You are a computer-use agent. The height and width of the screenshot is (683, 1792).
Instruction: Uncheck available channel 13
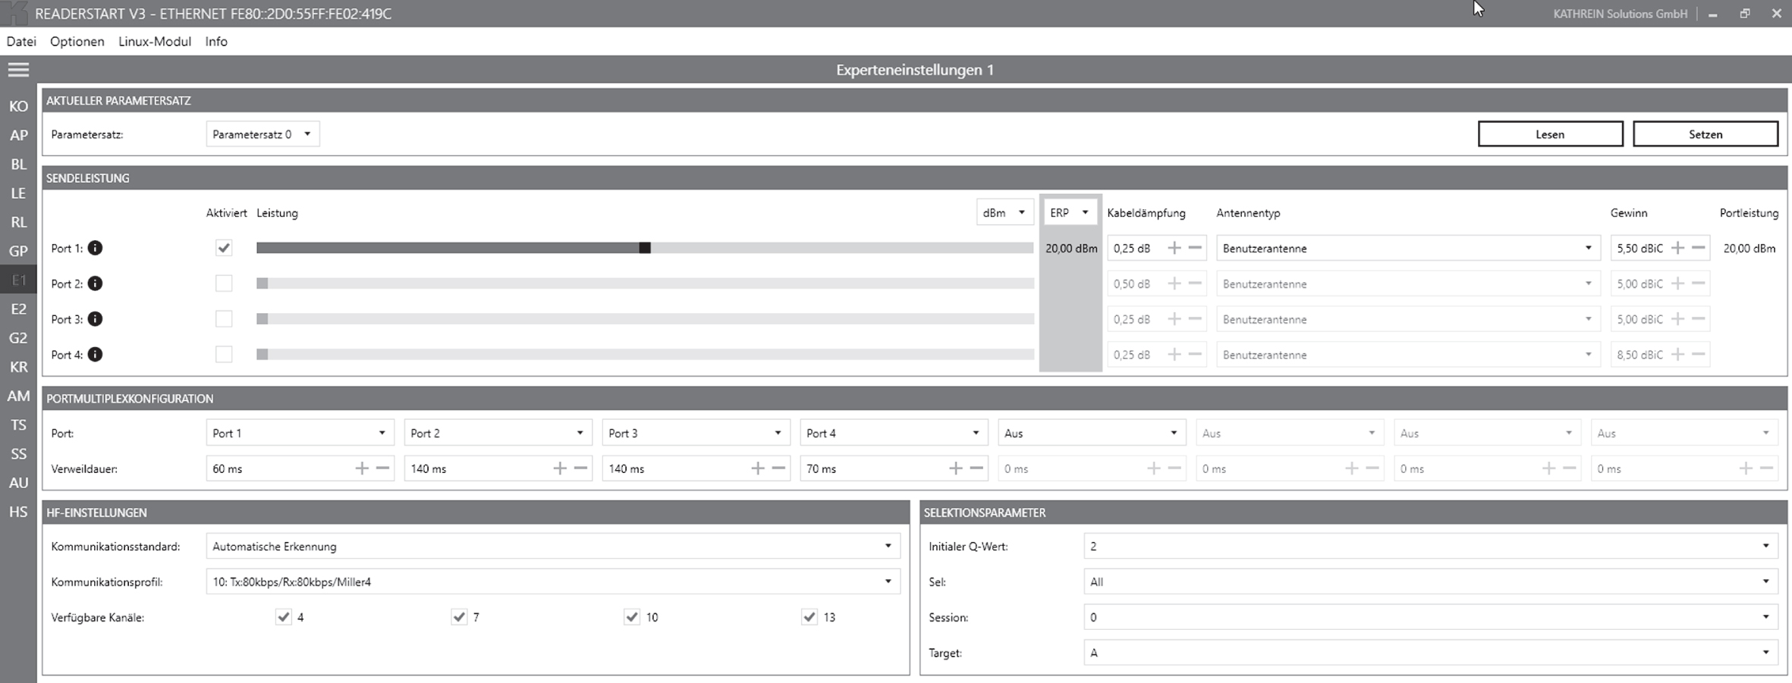tap(809, 617)
